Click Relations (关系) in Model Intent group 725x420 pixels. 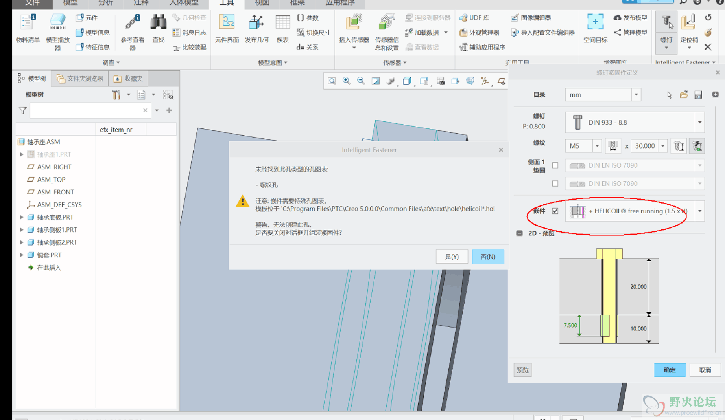(x=308, y=47)
